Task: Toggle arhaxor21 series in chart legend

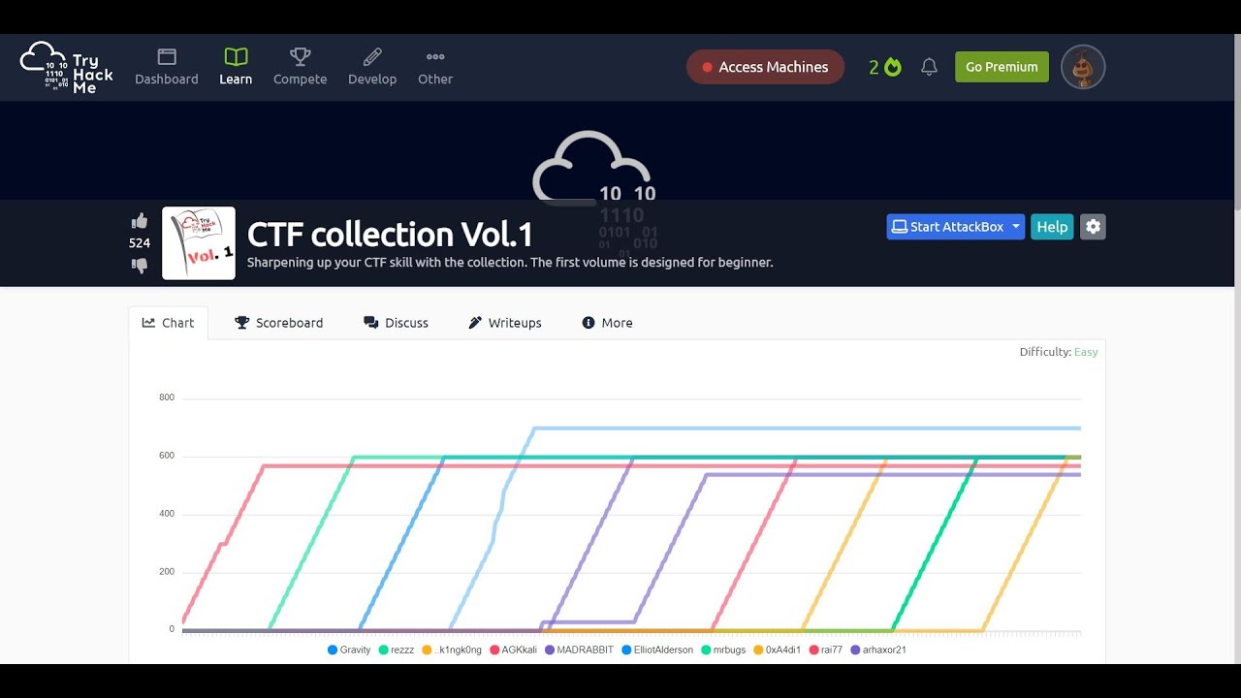Action: (878, 650)
